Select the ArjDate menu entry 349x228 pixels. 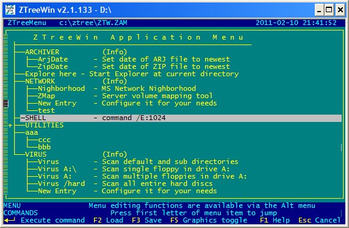click(52, 59)
